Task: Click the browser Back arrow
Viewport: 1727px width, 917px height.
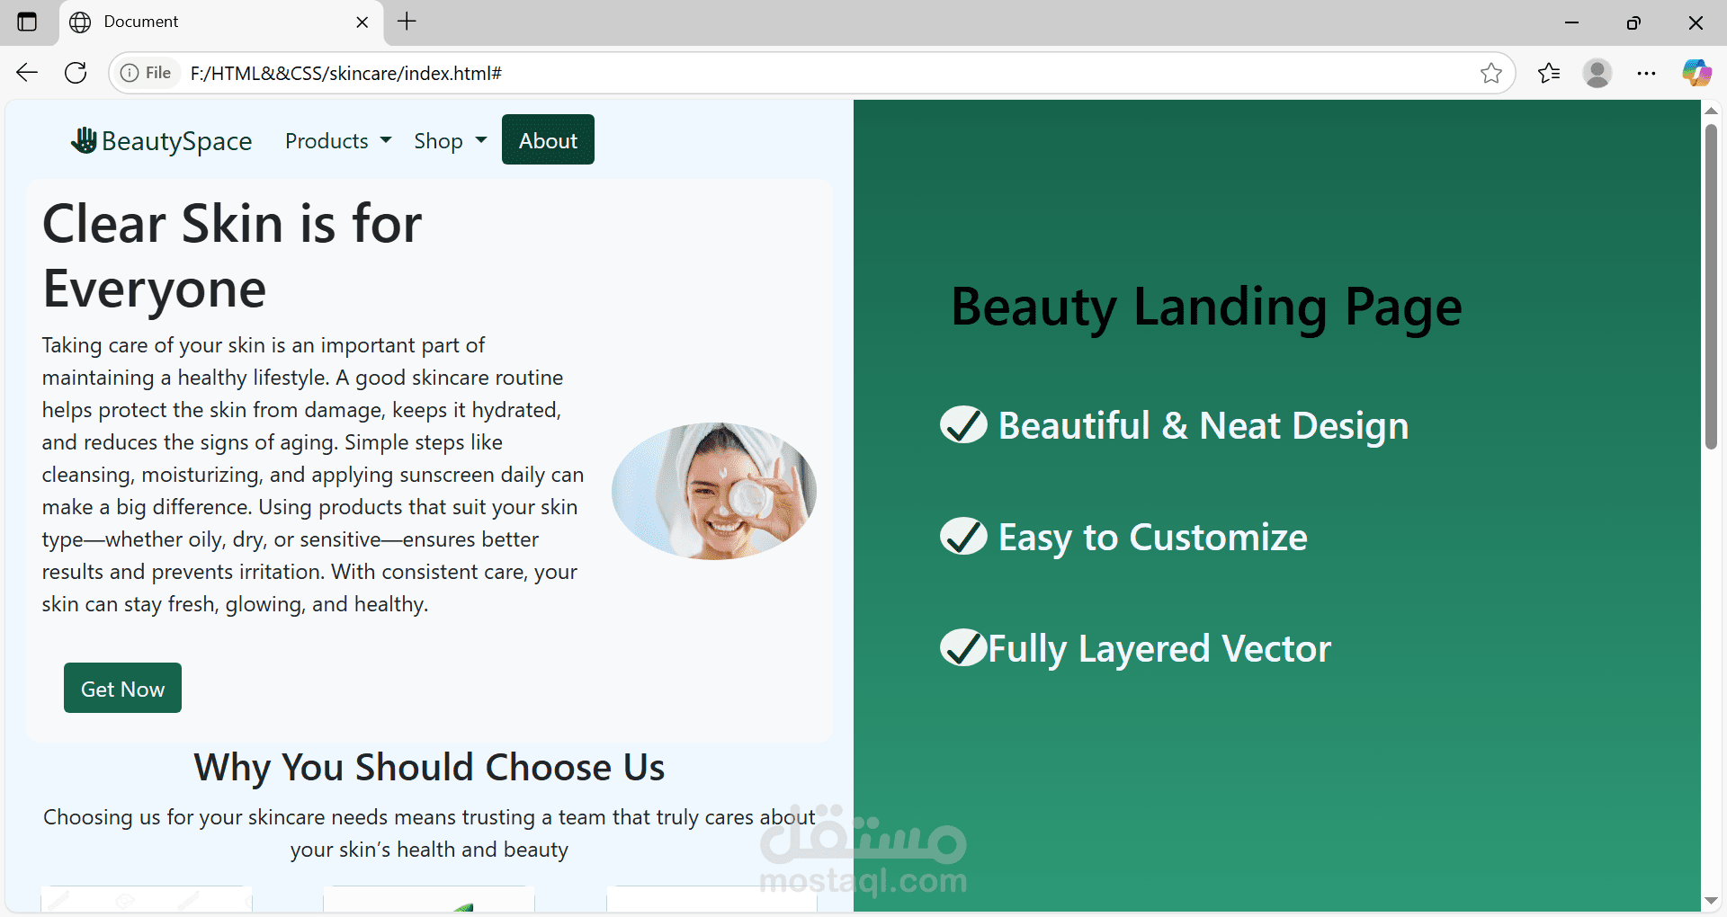Action: tap(27, 73)
